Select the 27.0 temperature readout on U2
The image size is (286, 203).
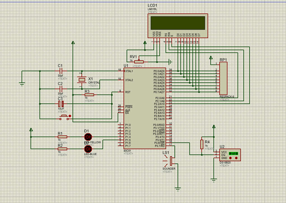[233, 154]
